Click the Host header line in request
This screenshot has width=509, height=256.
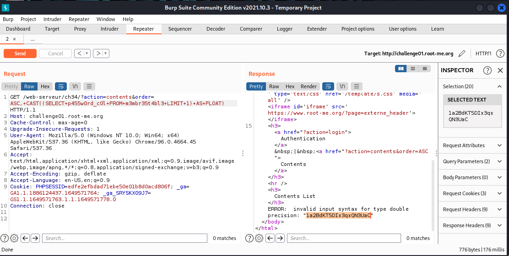[56, 116]
